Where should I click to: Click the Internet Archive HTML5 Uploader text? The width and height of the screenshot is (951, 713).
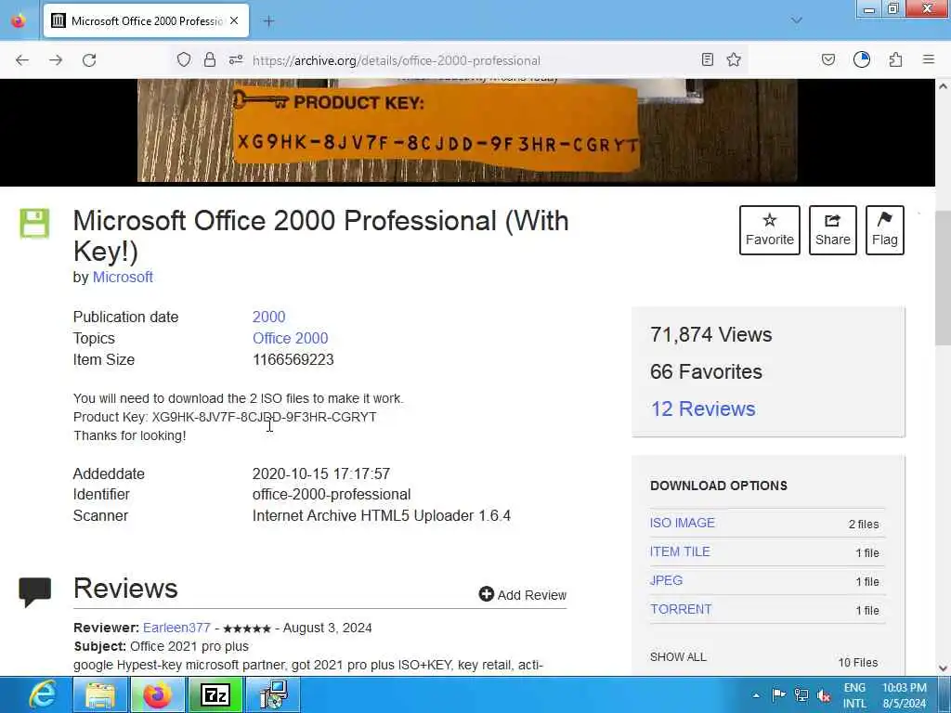tap(382, 515)
